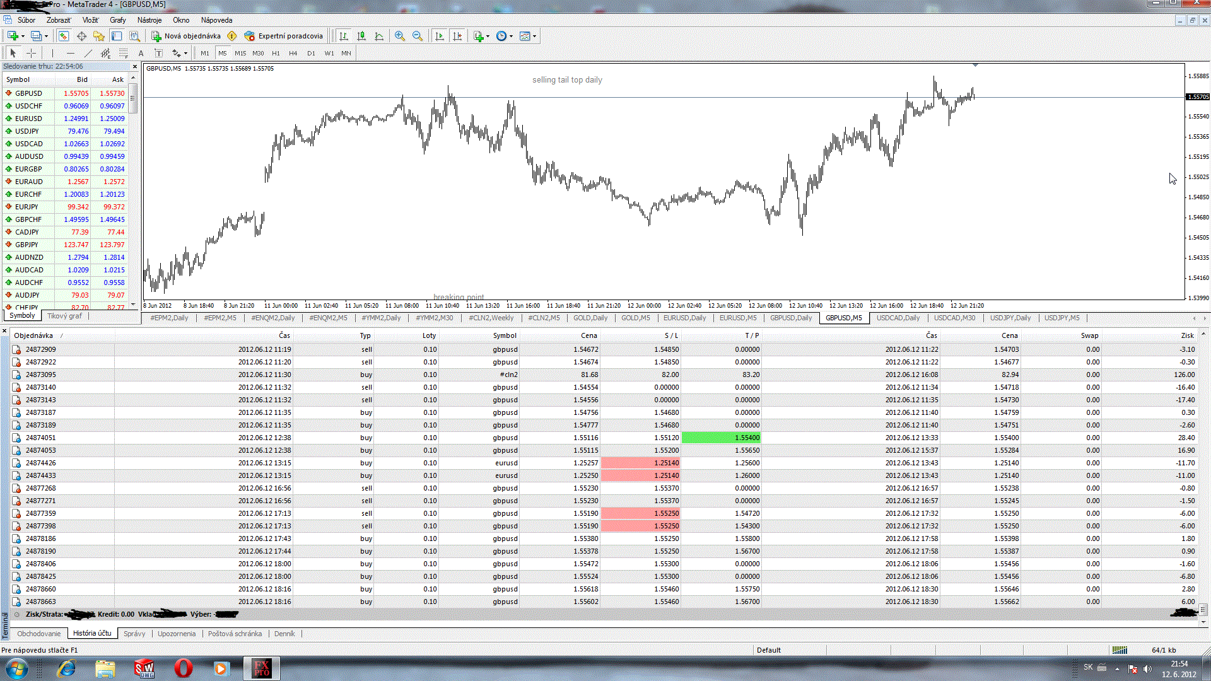The height and width of the screenshot is (681, 1211).
Task: Toggle the Auto Scroll chart button
Action: pos(440,36)
